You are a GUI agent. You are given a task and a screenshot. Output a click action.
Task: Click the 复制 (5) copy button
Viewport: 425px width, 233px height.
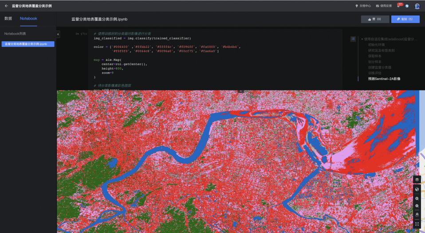405,19
